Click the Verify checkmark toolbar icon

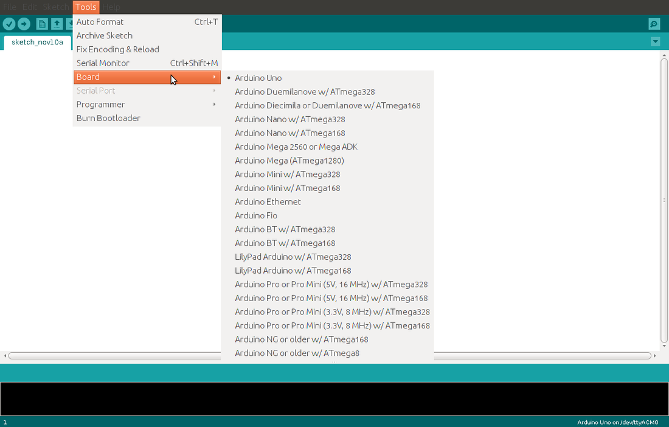pyautogui.click(x=9, y=24)
